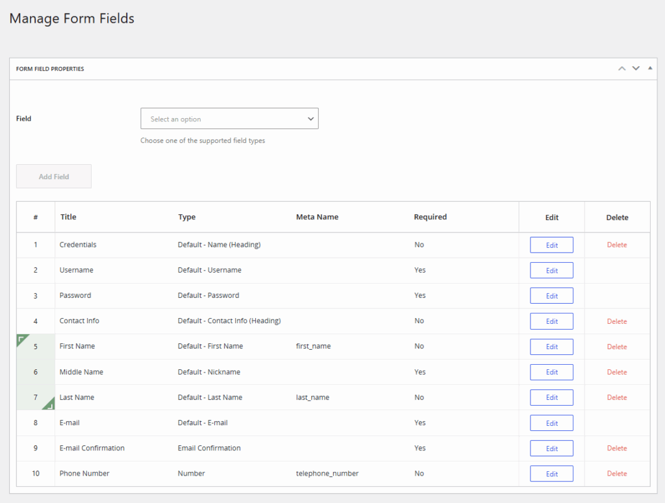Delete the Last Name field
This screenshot has width=665, height=503.
coord(617,397)
